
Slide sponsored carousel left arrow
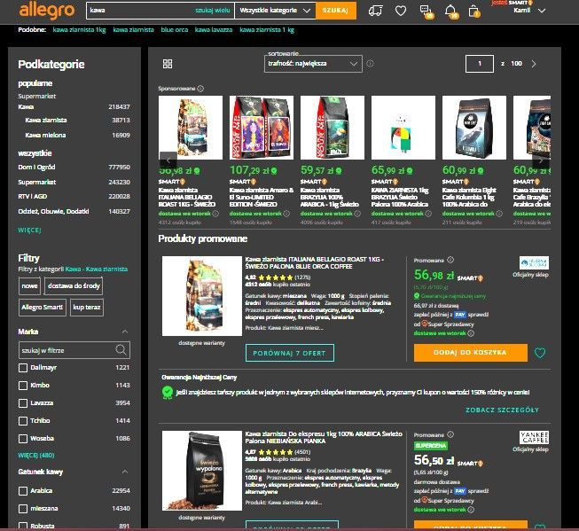pos(168,160)
